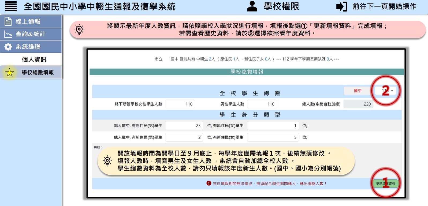This screenshot has width=428, height=206.
Task: Click 前往下一頁開始操作 link text
Action: tap(384, 6)
